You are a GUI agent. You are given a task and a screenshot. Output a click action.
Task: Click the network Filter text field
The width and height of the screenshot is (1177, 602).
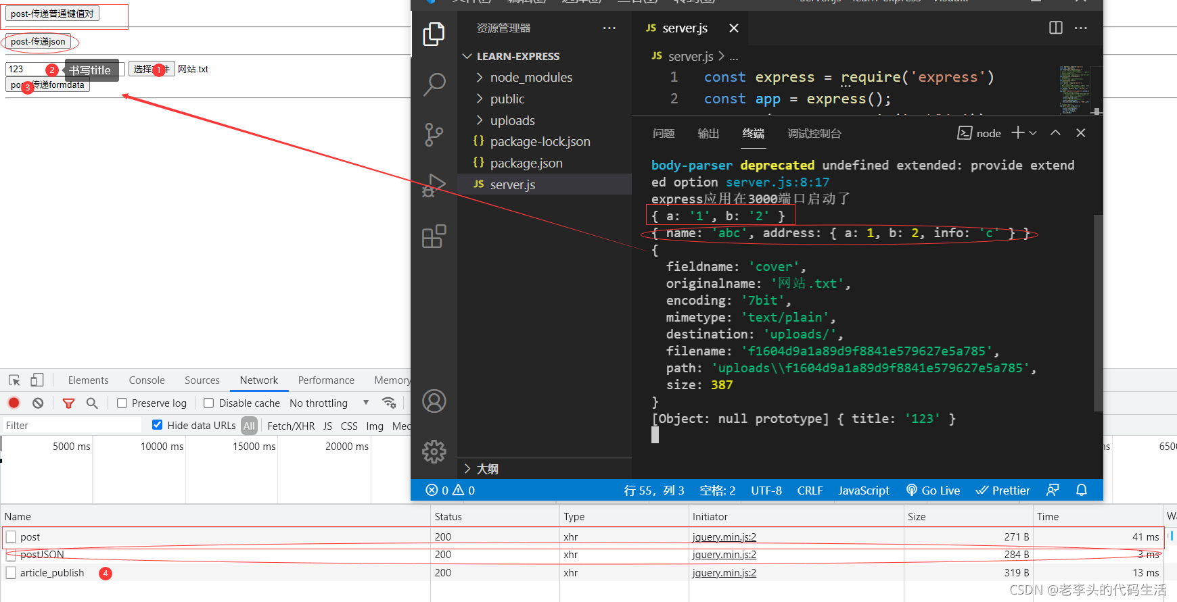click(71, 425)
